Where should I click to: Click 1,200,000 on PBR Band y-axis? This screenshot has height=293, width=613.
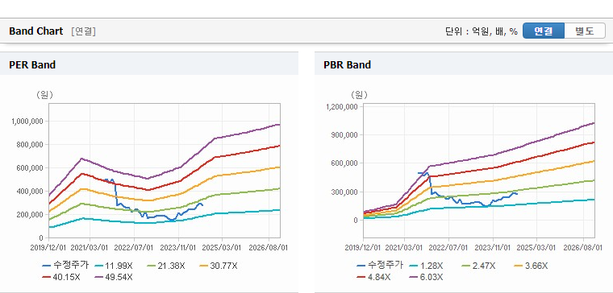point(341,106)
